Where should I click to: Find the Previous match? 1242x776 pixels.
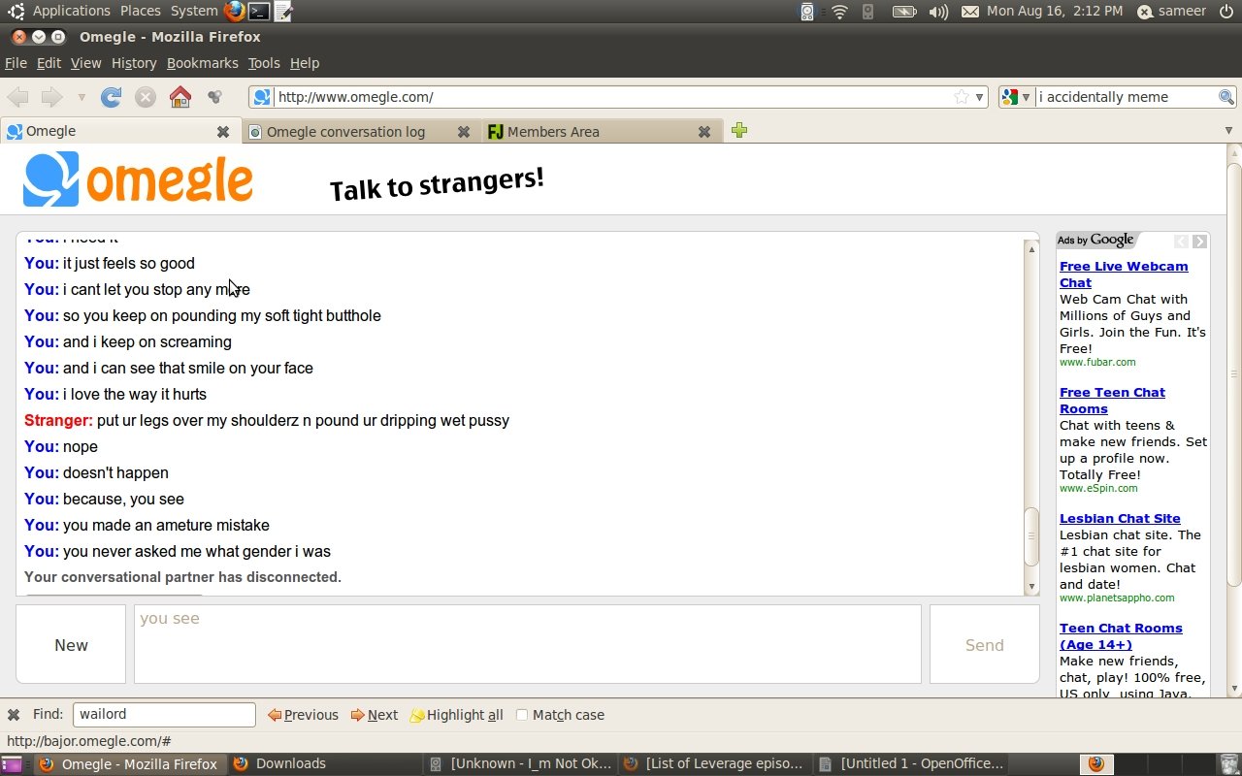click(303, 715)
